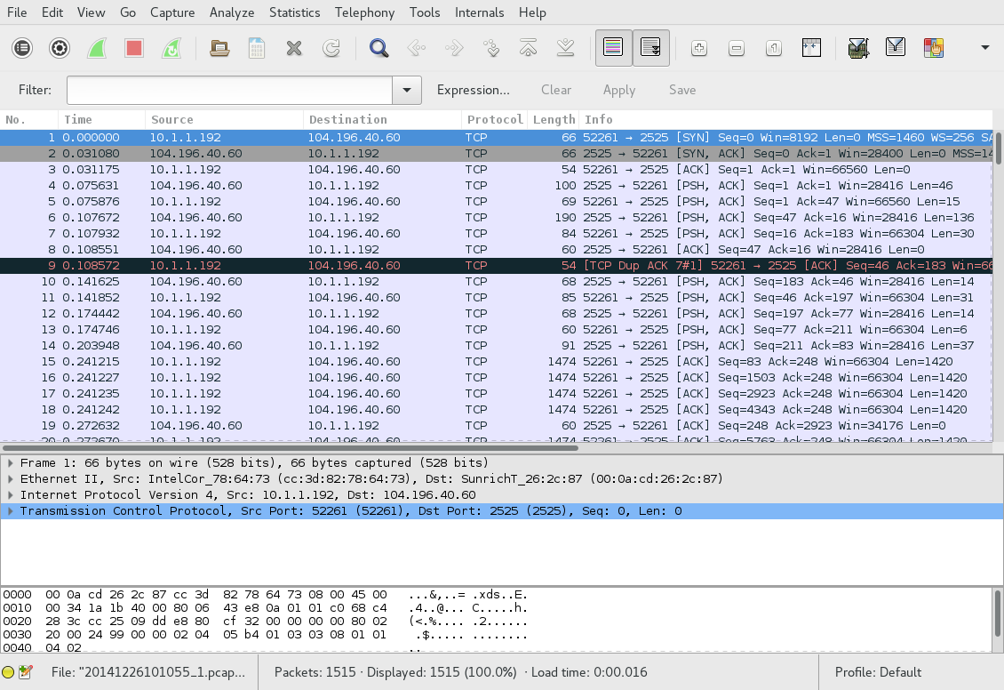The height and width of the screenshot is (690, 1004).
Task: Click the Clear filter button
Action: (556, 91)
